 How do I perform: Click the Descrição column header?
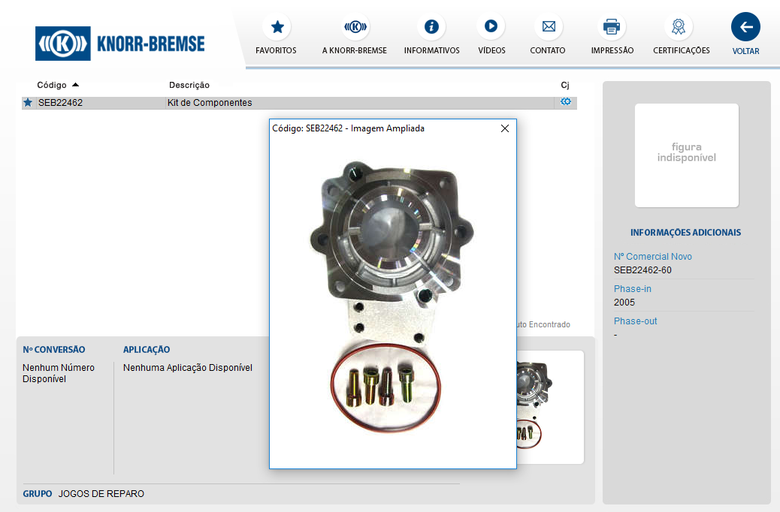tap(189, 85)
